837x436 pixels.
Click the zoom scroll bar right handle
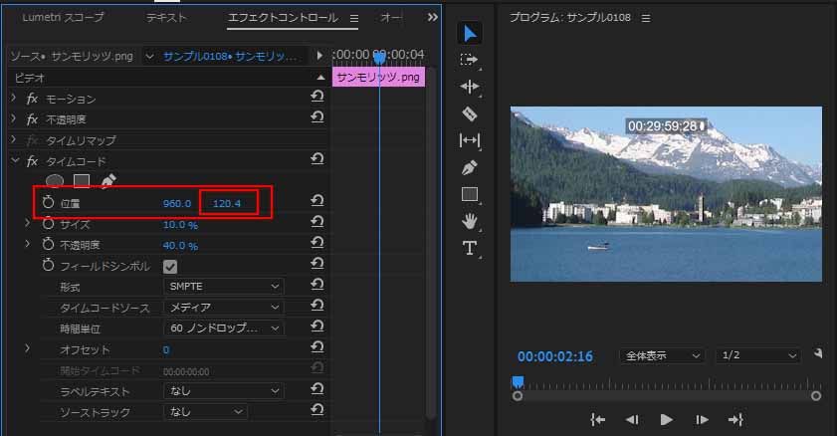[x=816, y=396]
